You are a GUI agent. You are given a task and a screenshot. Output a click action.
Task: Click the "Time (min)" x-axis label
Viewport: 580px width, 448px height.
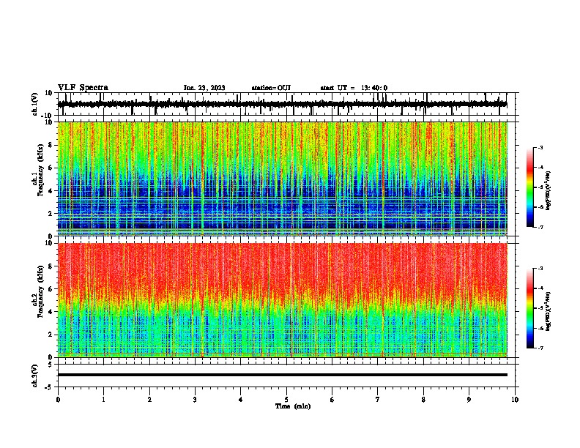click(x=293, y=406)
